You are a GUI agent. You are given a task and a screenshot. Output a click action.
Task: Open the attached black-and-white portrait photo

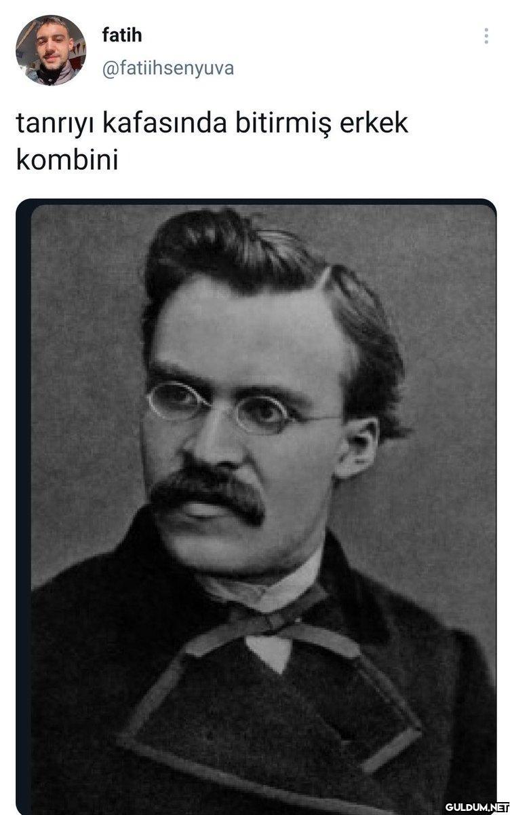256,506
